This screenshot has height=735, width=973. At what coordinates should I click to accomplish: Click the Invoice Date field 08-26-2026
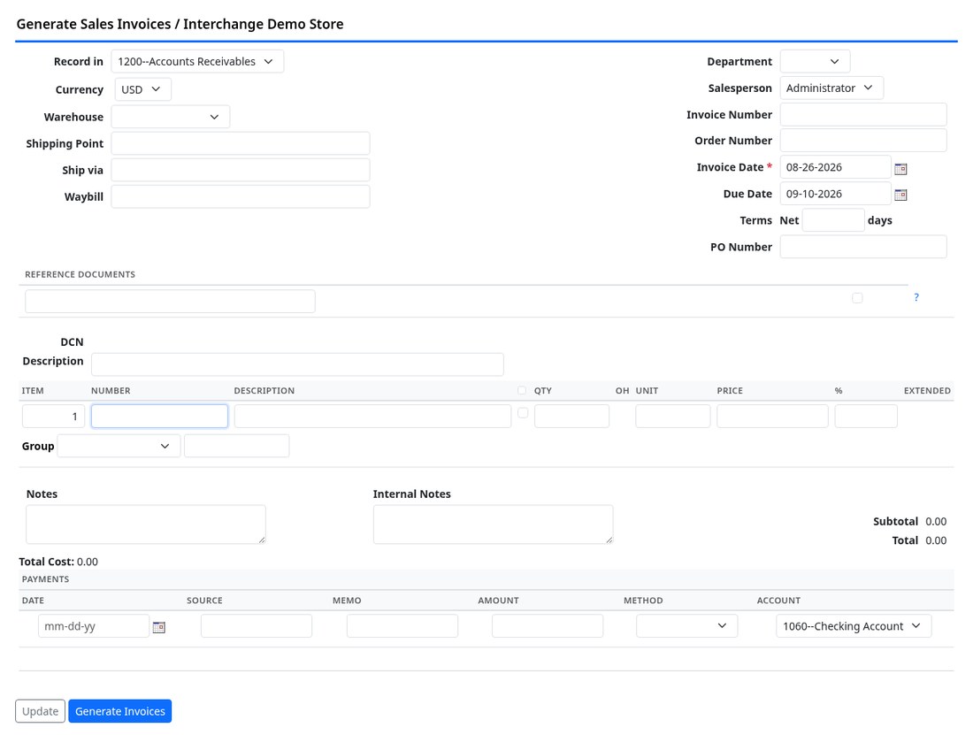835,167
